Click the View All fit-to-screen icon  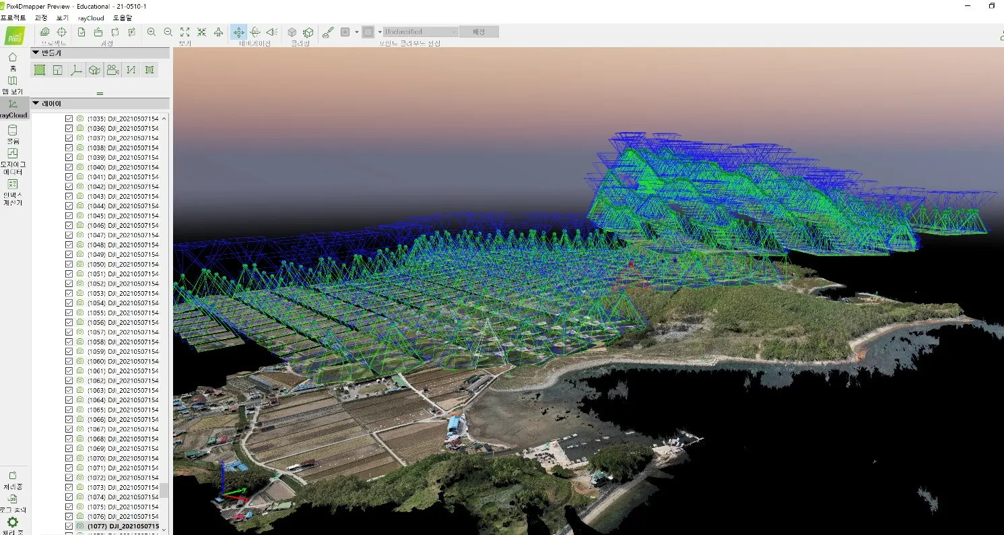pos(185,32)
